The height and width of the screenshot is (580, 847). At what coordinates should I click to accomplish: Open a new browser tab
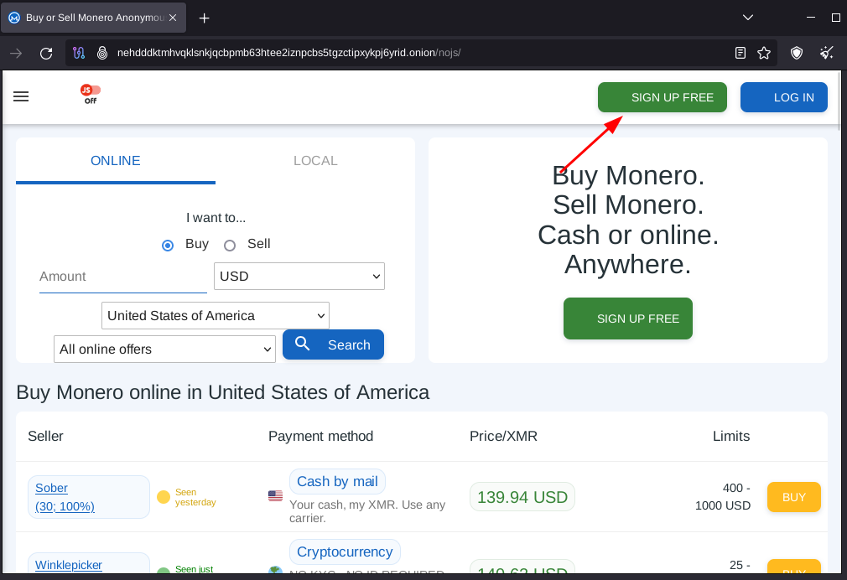pos(204,18)
